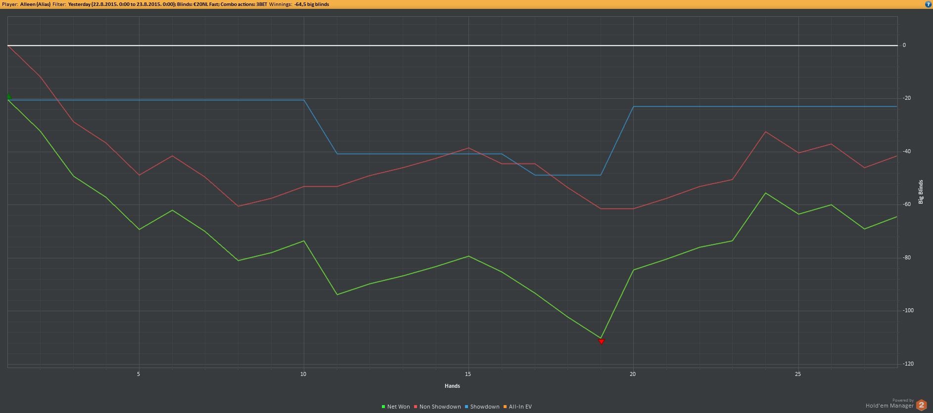Click the orange All-In EV legend swatch
The image size is (933, 413).
click(x=505, y=407)
